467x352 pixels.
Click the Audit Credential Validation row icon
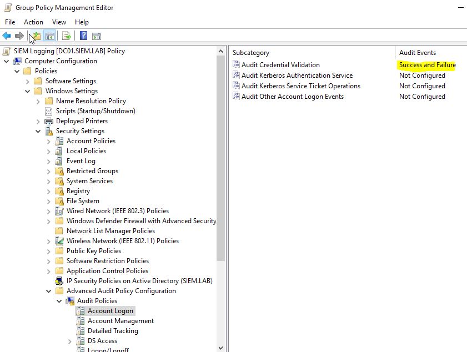[236, 64]
